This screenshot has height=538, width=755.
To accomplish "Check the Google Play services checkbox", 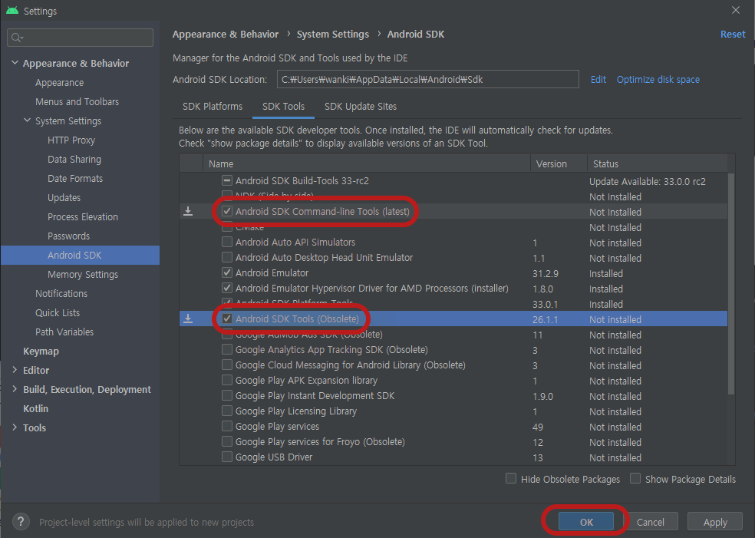I will point(227,426).
